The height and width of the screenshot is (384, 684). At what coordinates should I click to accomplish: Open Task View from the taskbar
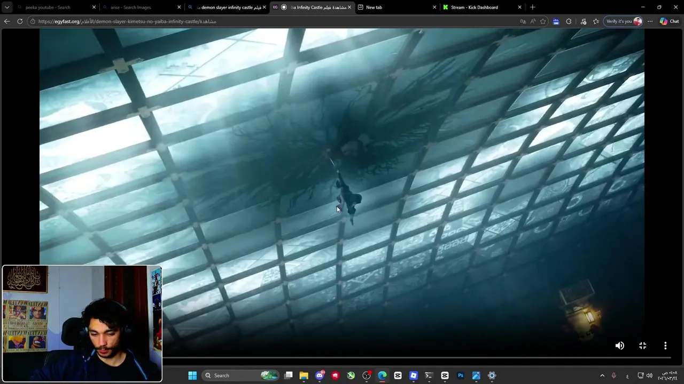coord(289,375)
